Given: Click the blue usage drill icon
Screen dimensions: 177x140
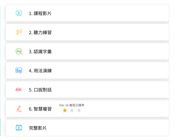Looking at the screenshot, I should click(x=19, y=70).
